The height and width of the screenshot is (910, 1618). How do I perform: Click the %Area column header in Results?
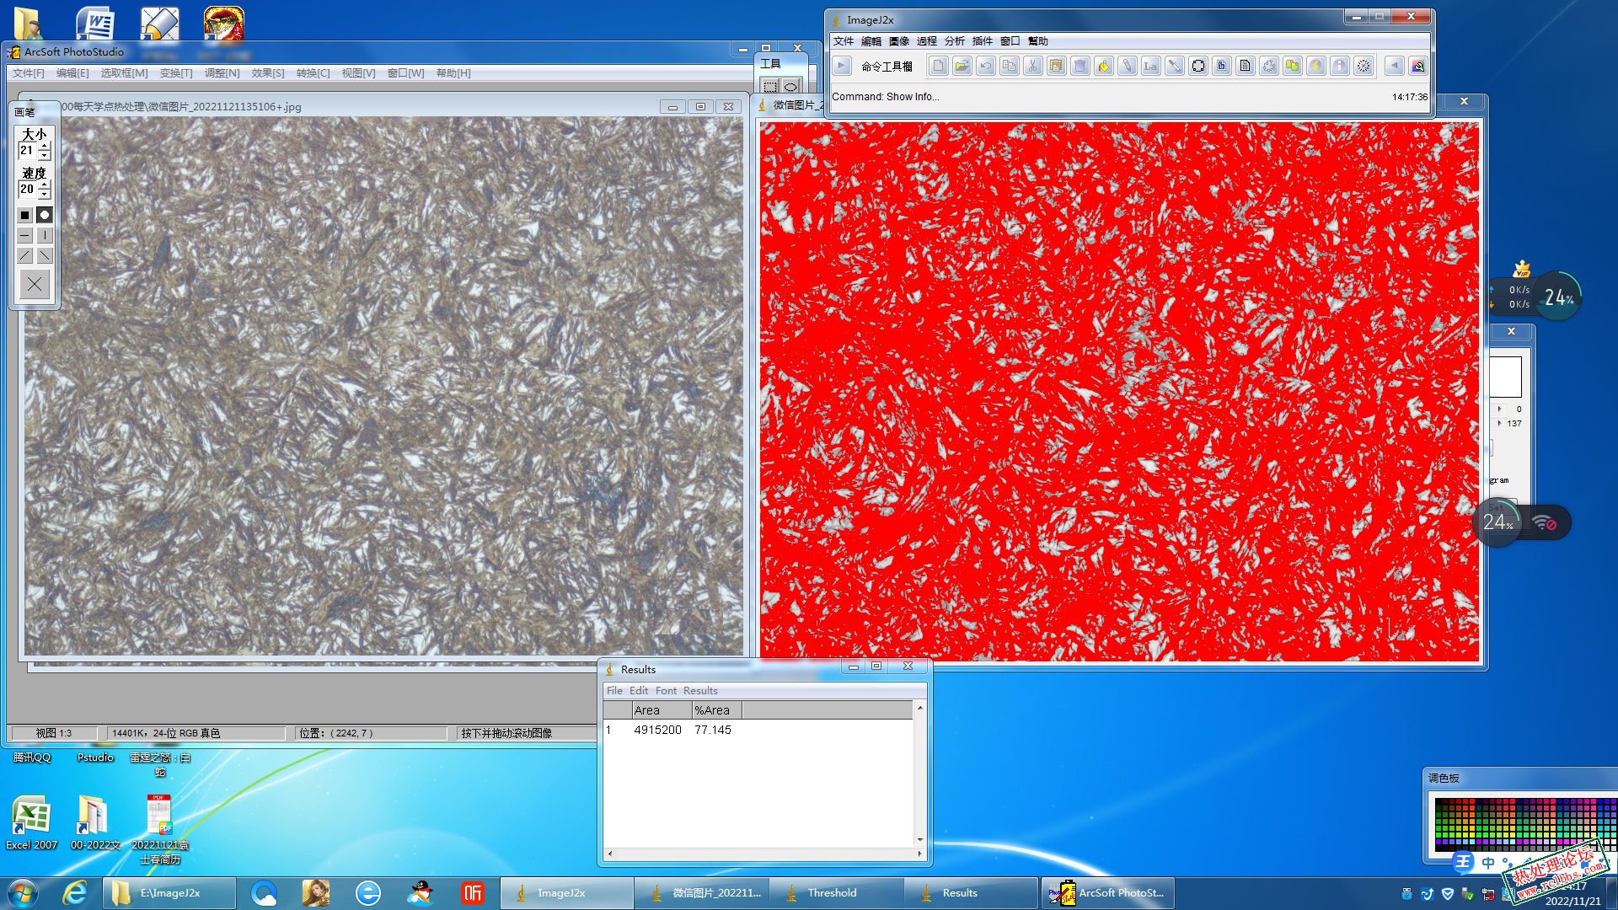point(716,710)
